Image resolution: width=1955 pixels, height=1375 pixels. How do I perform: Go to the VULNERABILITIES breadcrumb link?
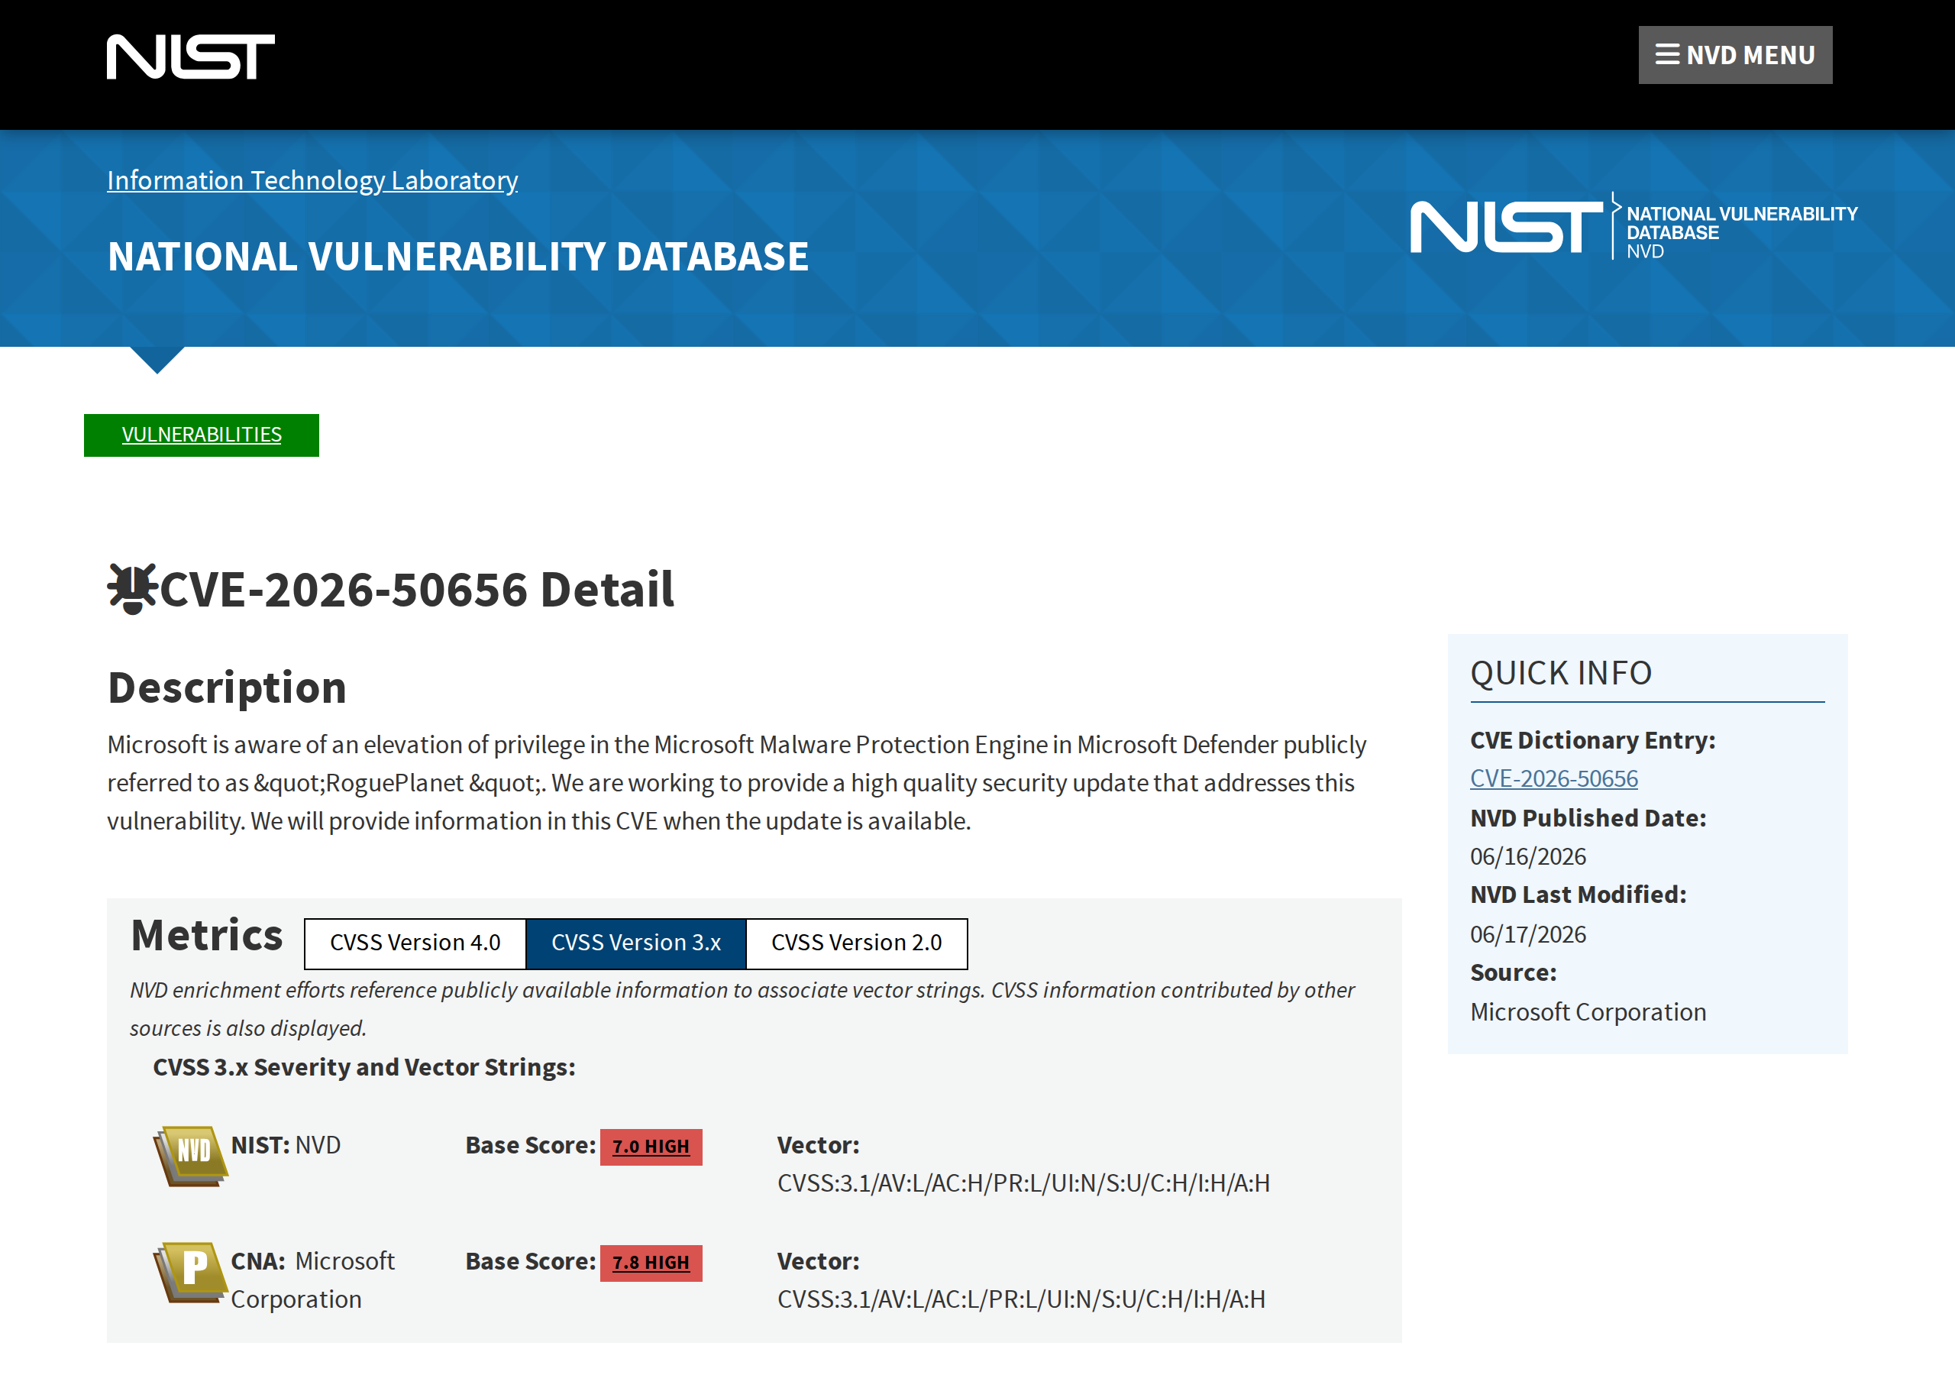(202, 435)
